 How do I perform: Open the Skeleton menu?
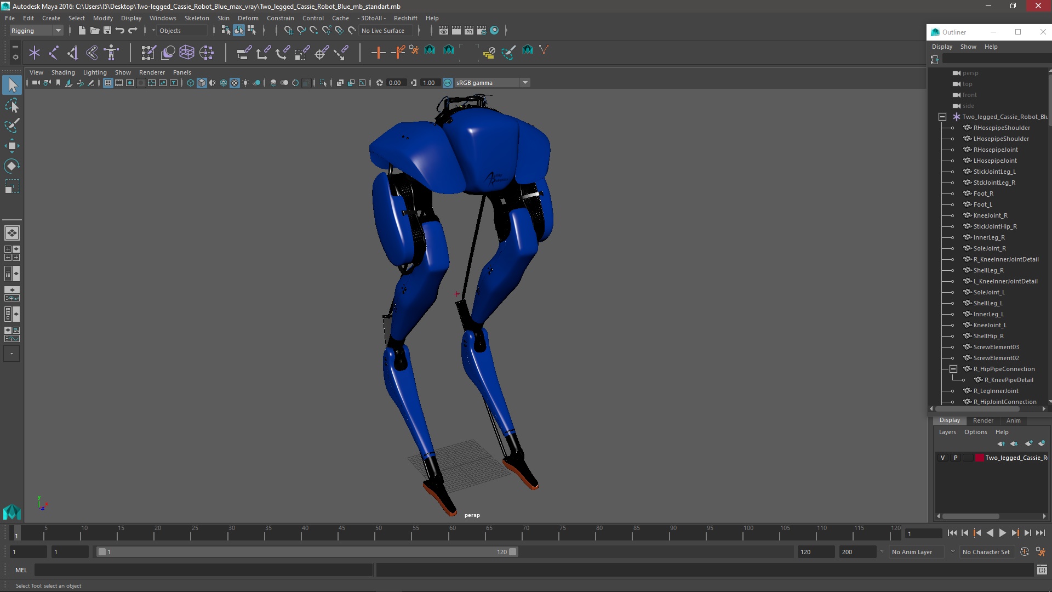(x=197, y=18)
